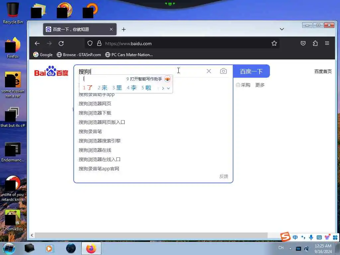
Task: Choose suggestion 搜狗浏览器网页版入口
Action: [102, 122]
